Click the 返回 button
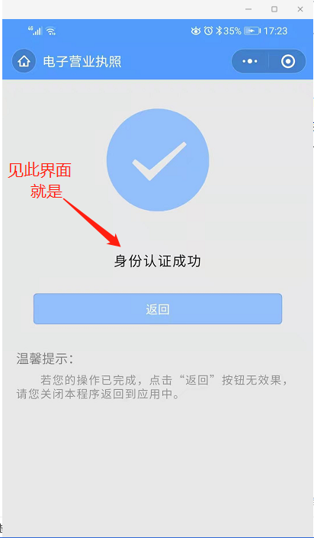Image resolution: width=314 pixels, height=538 pixels. 158,309
